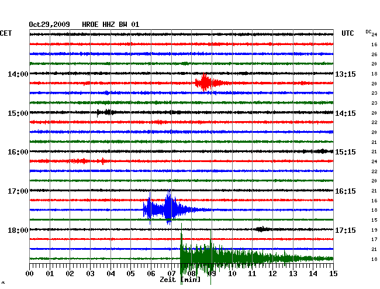Click the 15:15 UTC time label
The image size is (380, 289).
[x=346, y=152]
